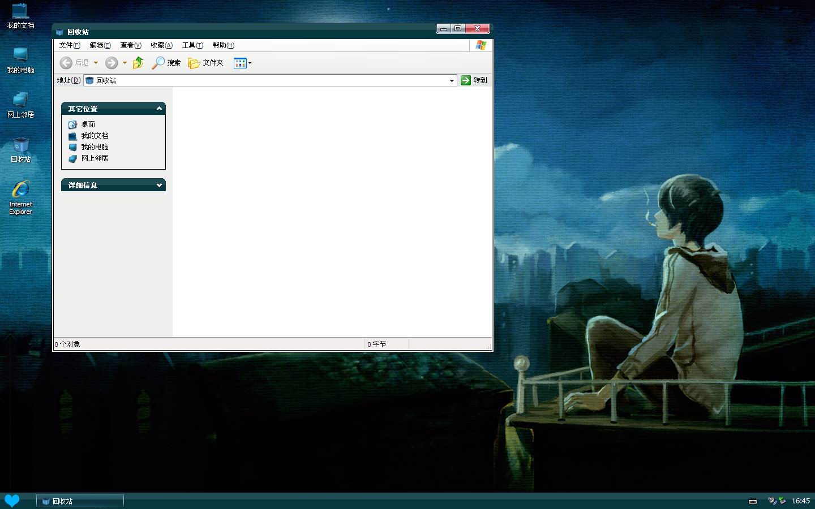
Task: Launch Internet Explorer desktop icon
Action: 20,197
